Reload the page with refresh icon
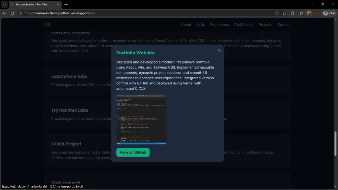Image resolution: width=338 pixels, height=190 pixels. [x=12, y=13]
